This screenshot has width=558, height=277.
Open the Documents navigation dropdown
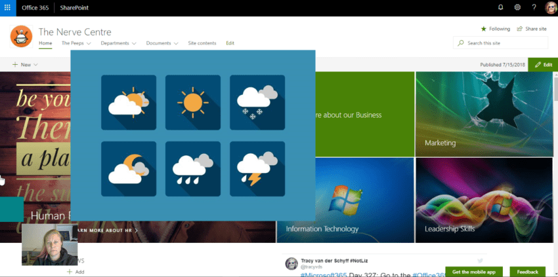(162, 43)
